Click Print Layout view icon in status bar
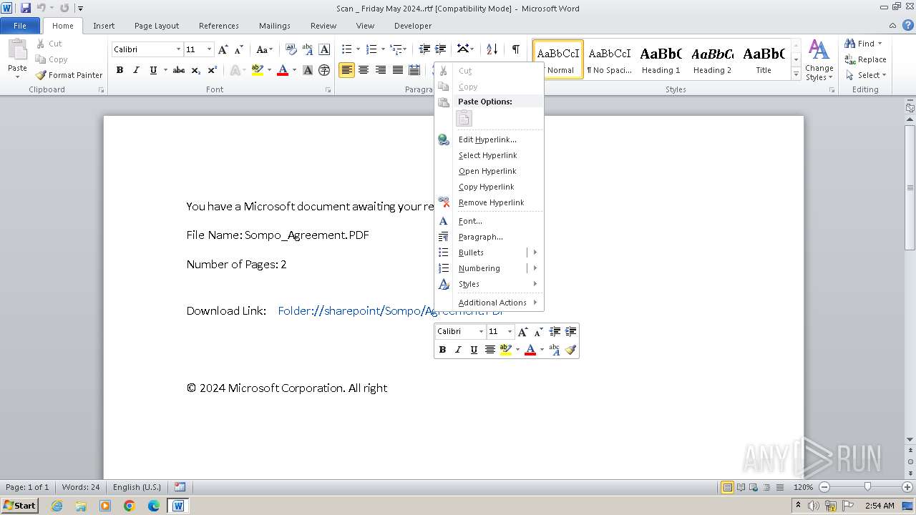This screenshot has height=515, width=916. coord(727,487)
